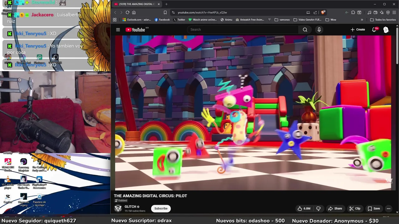The image size is (399, 224).
Task: Open the Watch anime online bookmark
Action: [x=203, y=20]
